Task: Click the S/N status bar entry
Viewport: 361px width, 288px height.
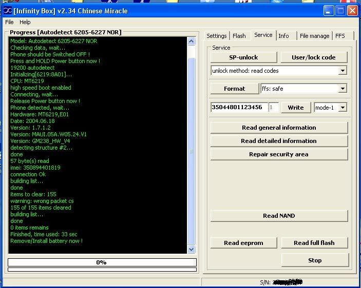Action: [x=281, y=282]
